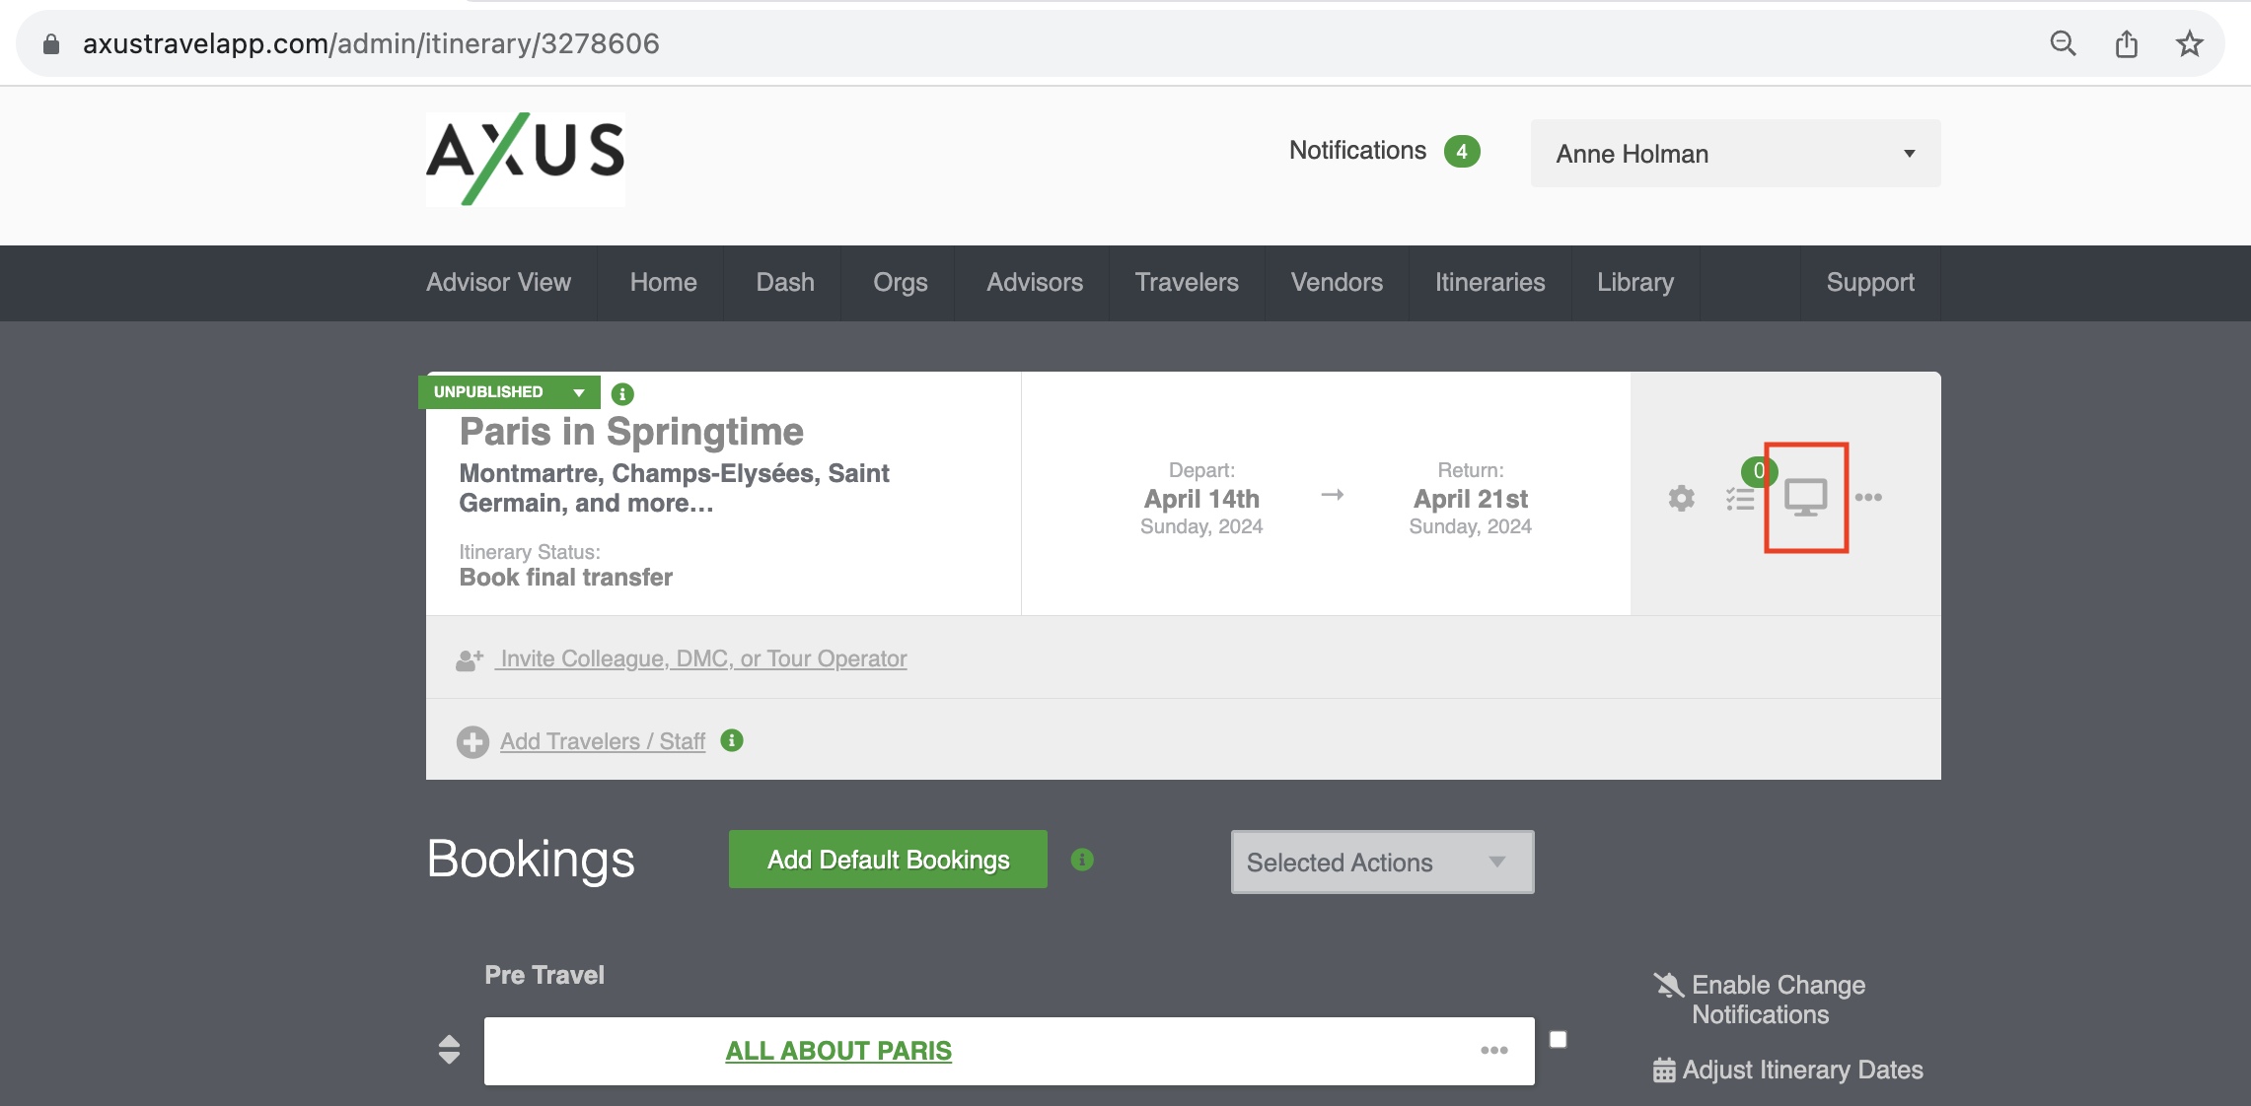Click Enable Change Notifications
Viewport: 2251px width, 1106px height.
click(1779, 1000)
